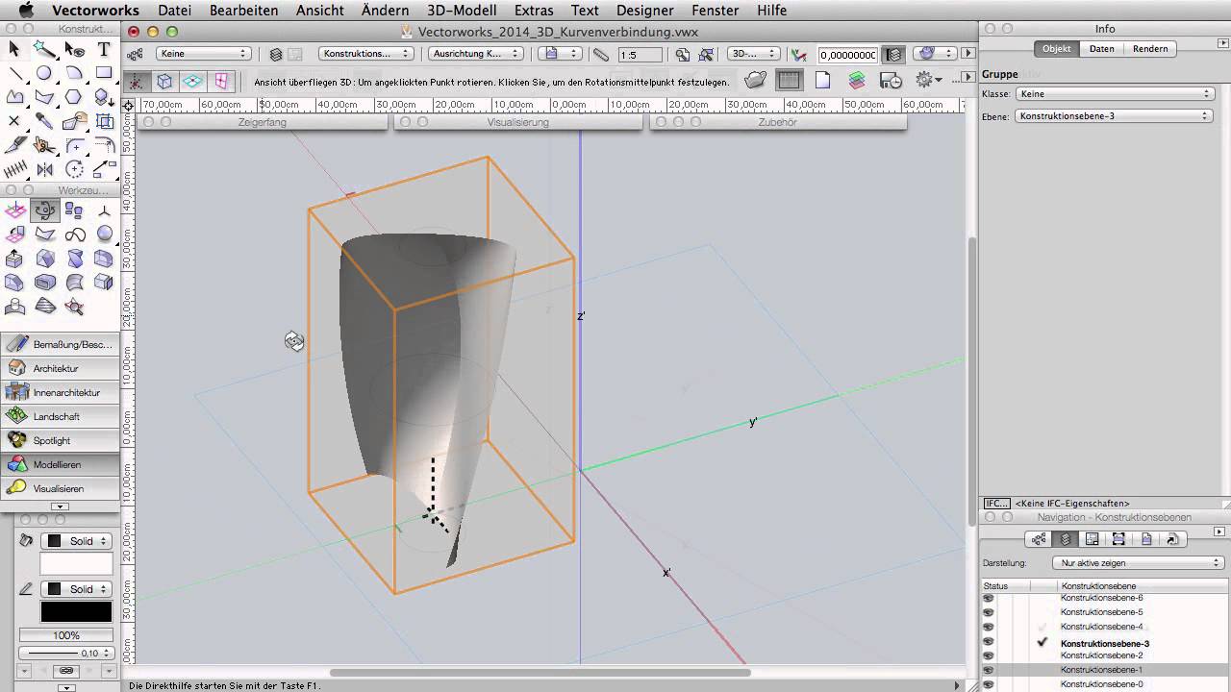
Task: Click the ruler scale icon
Action: [601, 55]
